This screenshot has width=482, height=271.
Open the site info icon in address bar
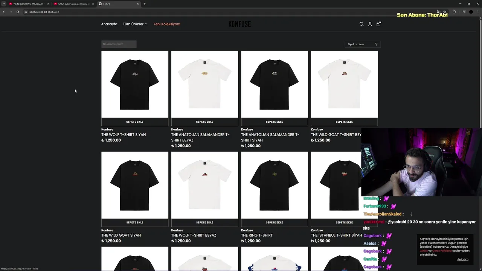coord(26,12)
